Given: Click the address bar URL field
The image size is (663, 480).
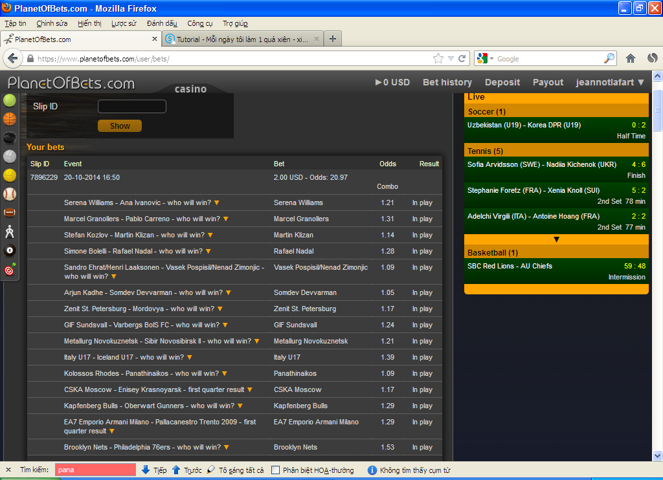Looking at the screenshot, I should coord(232,59).
